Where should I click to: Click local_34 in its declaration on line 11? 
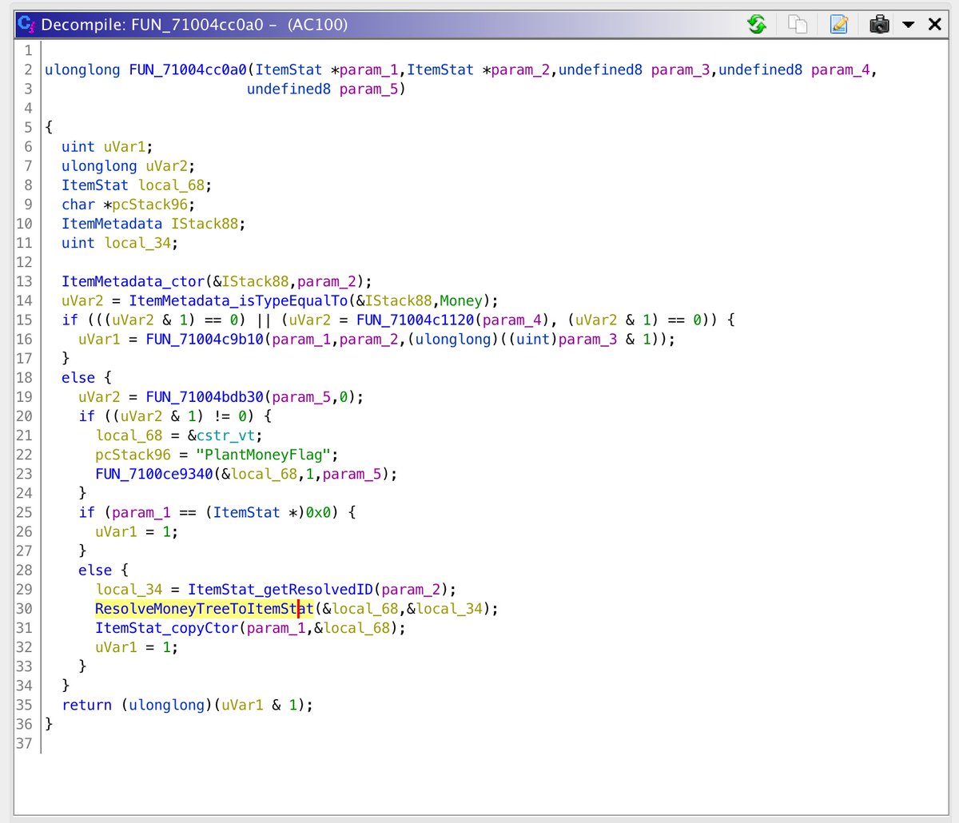click(137, 243)
